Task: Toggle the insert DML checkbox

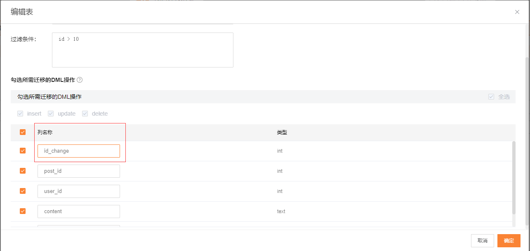Action: (x=20, y=114)
